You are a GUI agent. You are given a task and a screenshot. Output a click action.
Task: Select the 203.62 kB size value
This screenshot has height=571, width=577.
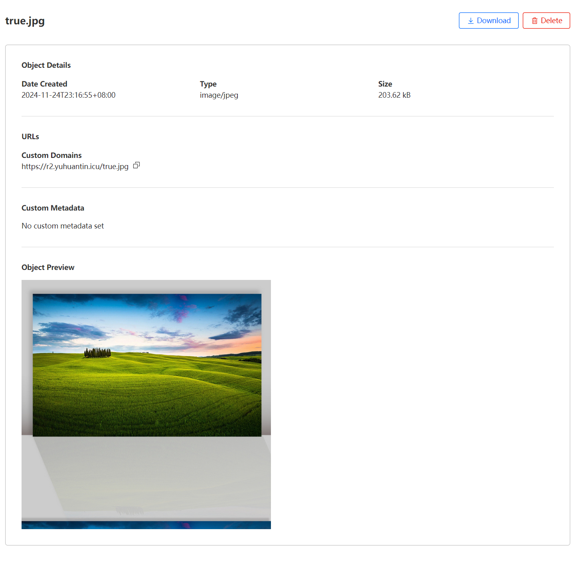394,95
